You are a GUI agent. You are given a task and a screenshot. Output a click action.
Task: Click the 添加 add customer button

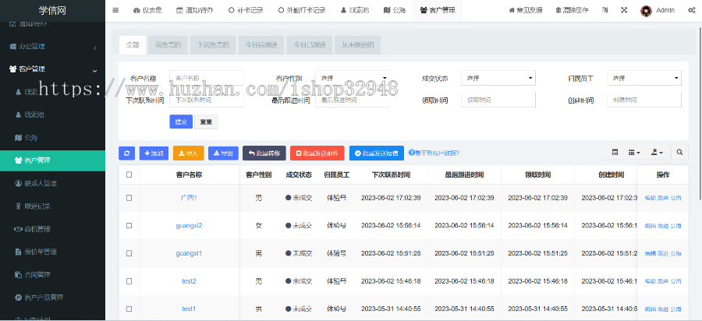154,153
